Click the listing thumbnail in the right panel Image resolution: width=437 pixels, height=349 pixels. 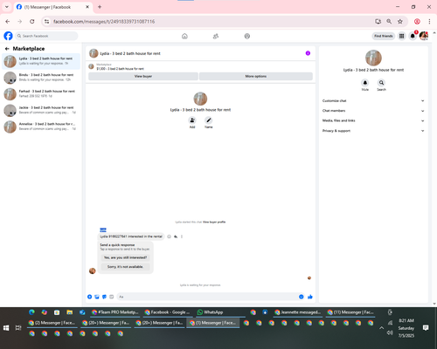pos(373,58)
